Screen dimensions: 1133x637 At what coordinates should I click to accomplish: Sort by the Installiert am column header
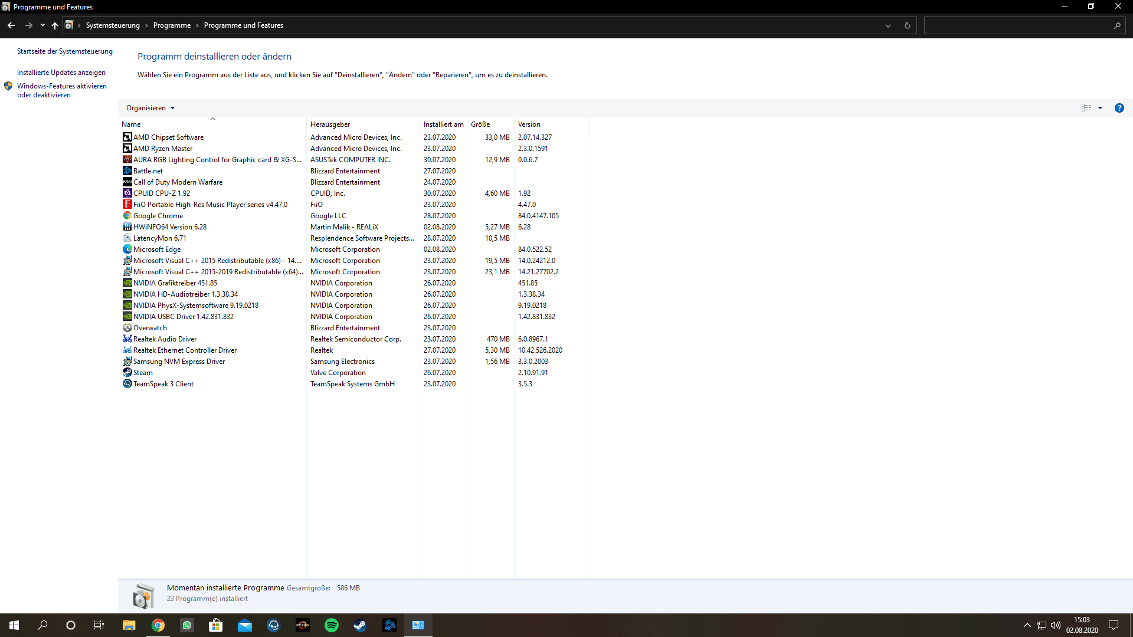click(443, 124)
